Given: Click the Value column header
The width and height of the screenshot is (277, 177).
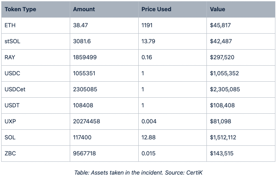Looking at the screenshot, I should pyautogui.click(x=217, y=9).
